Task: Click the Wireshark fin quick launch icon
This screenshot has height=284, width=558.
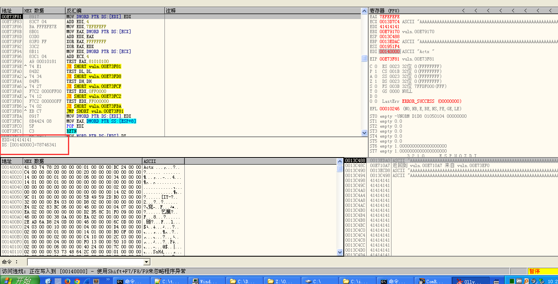Action: (87, 280)
